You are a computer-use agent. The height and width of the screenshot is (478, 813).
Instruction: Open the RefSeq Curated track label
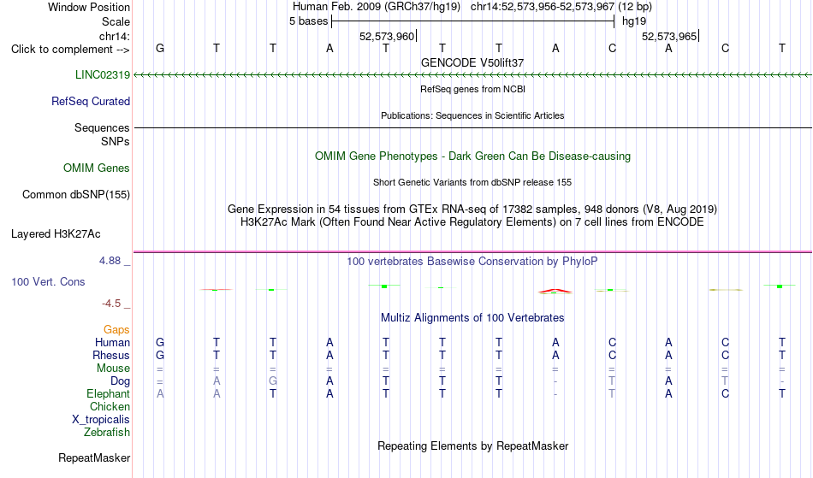coord(91,101)
